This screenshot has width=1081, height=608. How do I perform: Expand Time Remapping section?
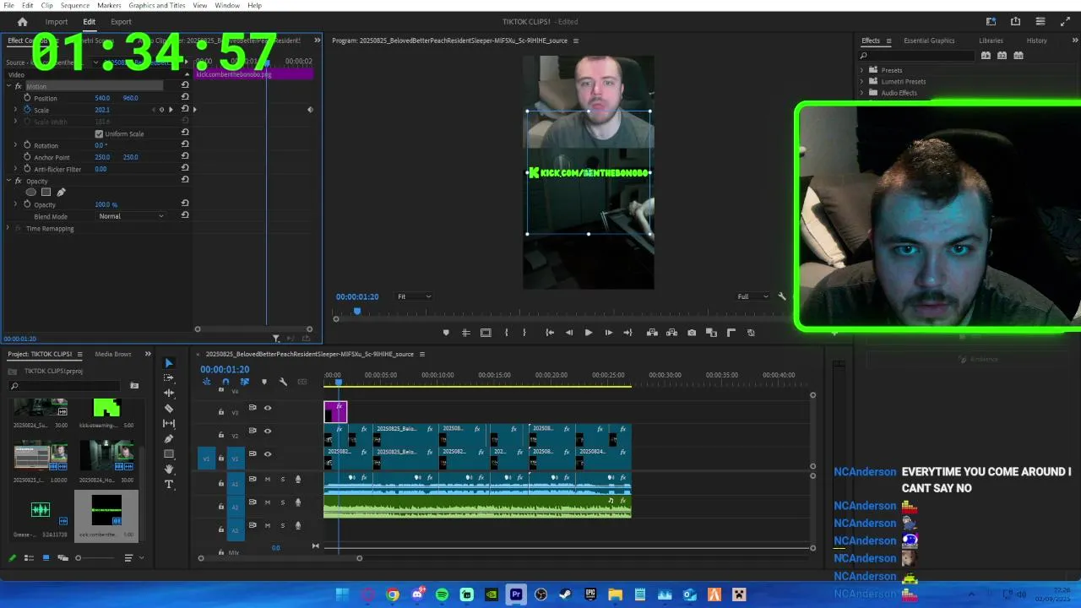click(8, 228)
